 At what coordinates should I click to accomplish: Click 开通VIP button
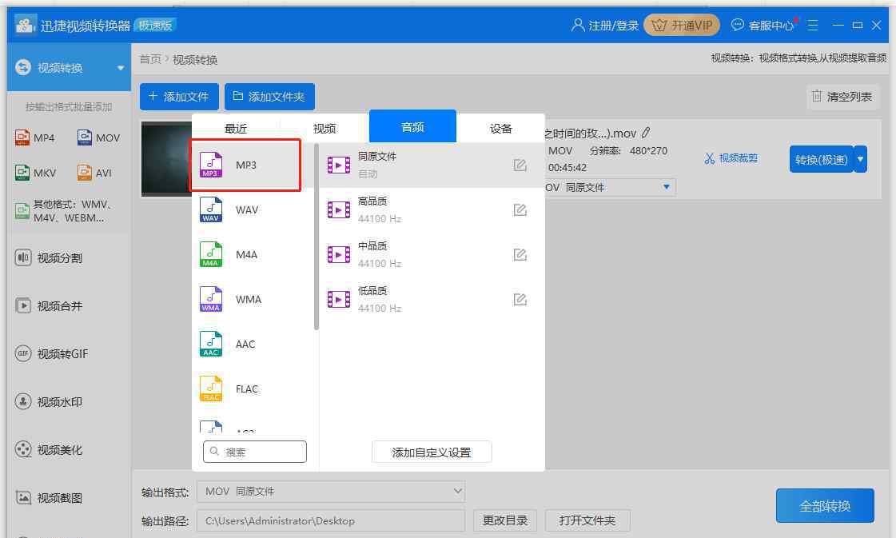point(681,25)
